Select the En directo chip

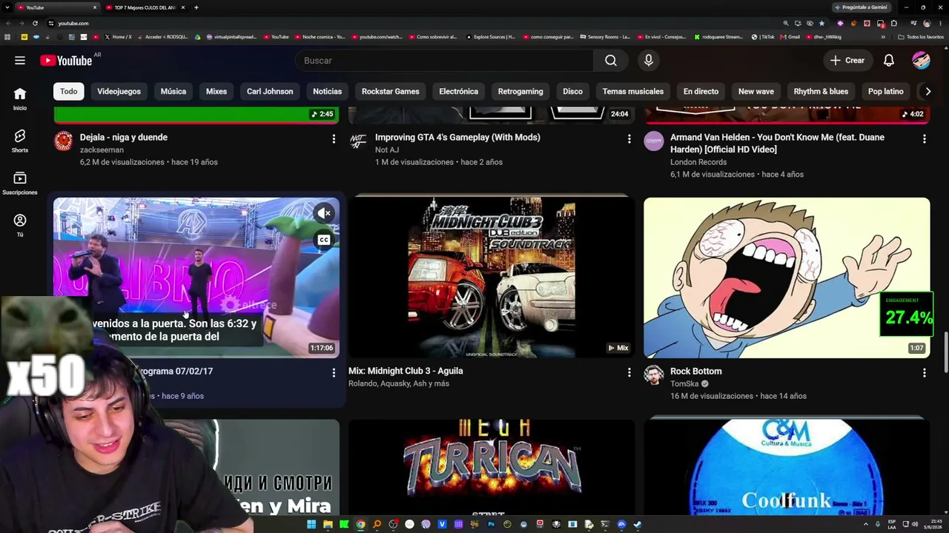tap(701, 91)
